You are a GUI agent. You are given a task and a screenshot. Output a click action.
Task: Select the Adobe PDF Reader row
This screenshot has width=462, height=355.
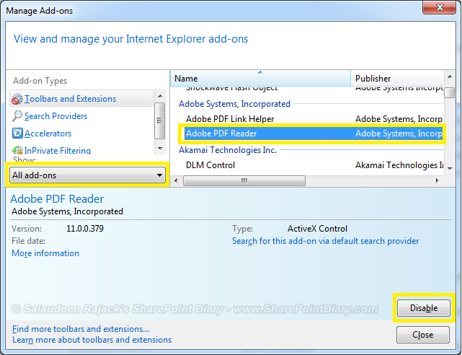[314, 133]
